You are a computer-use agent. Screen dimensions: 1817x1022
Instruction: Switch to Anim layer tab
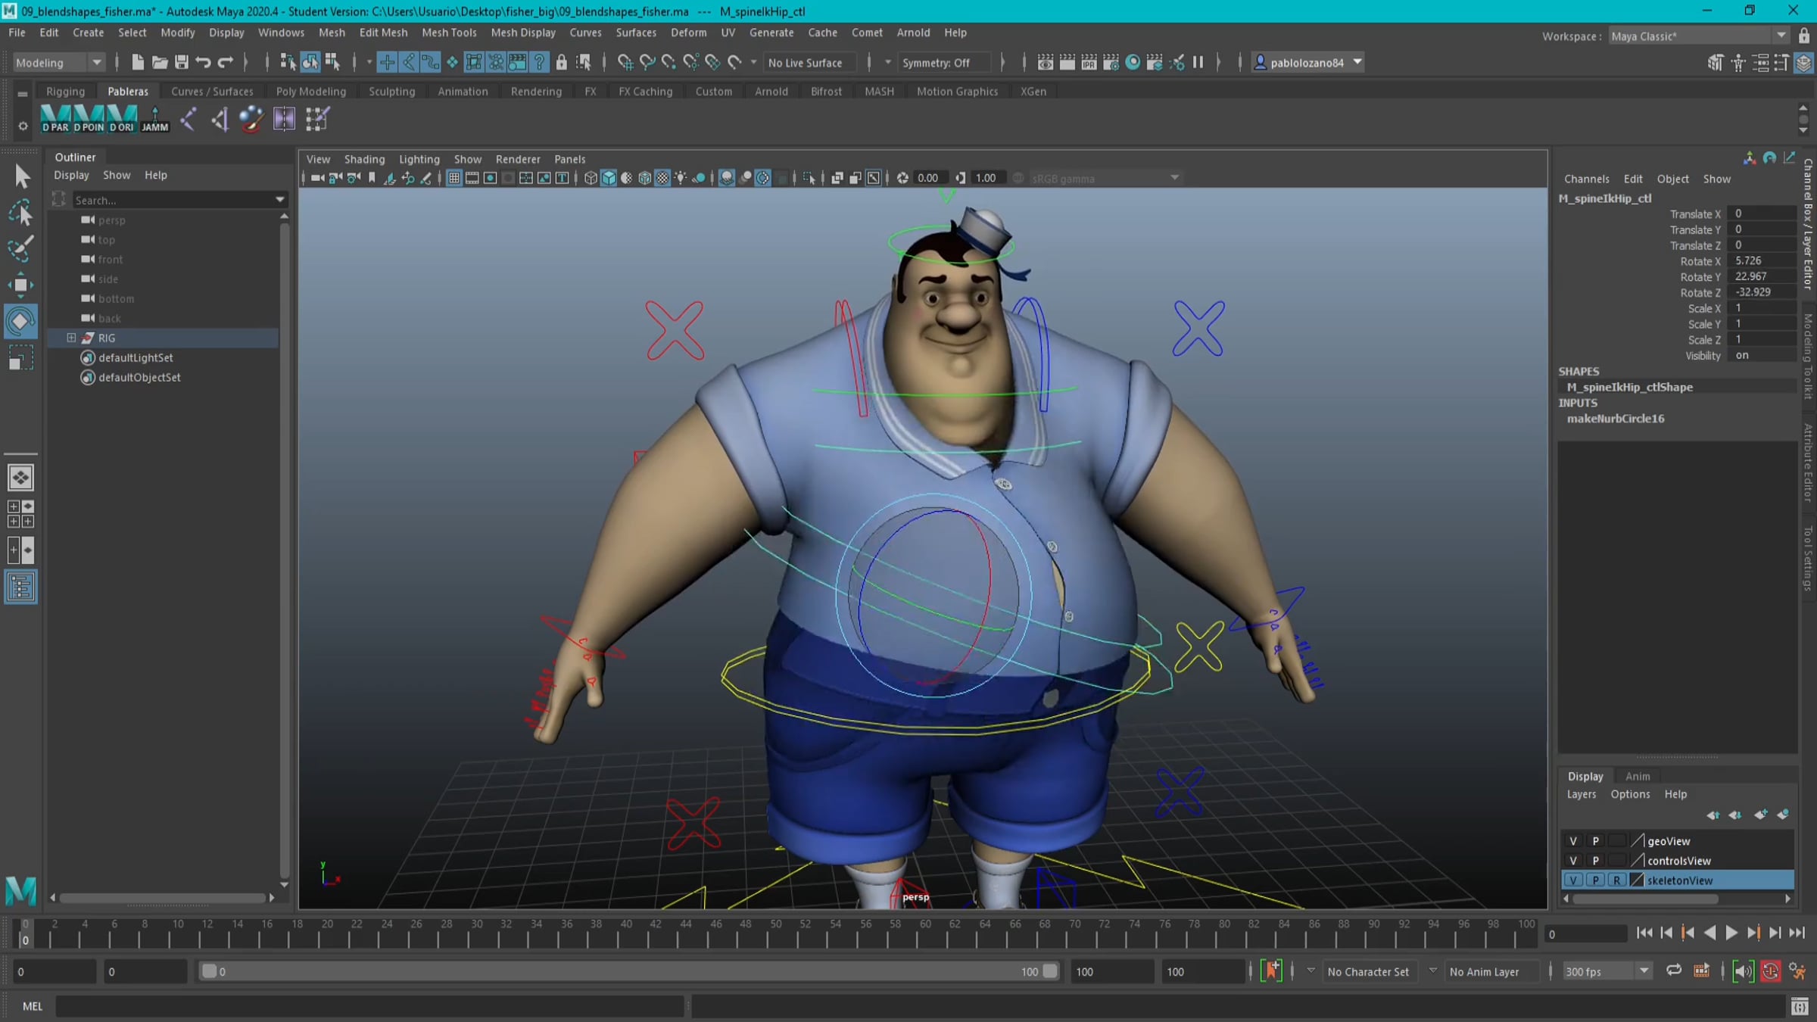[x=1637, y=776]
